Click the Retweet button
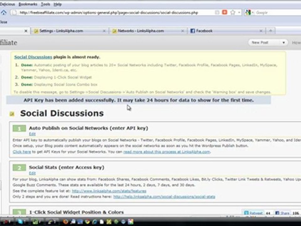 point(253,213)
